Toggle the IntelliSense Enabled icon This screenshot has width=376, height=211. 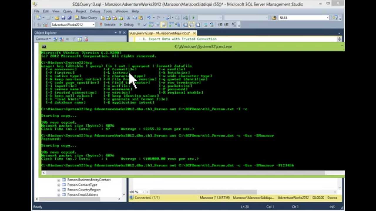pyautogui.click(x=163, y=25)
